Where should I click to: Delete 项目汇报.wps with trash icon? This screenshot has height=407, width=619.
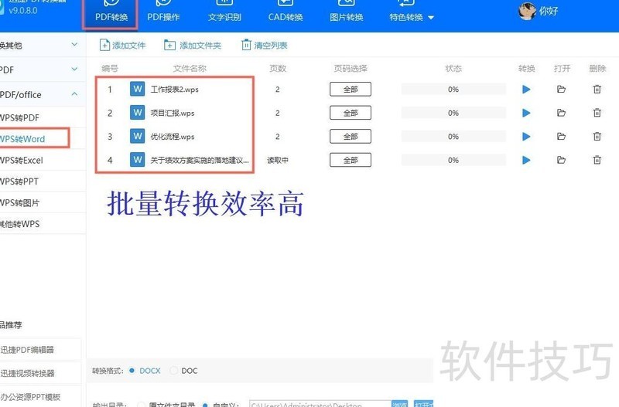(597, 113)
